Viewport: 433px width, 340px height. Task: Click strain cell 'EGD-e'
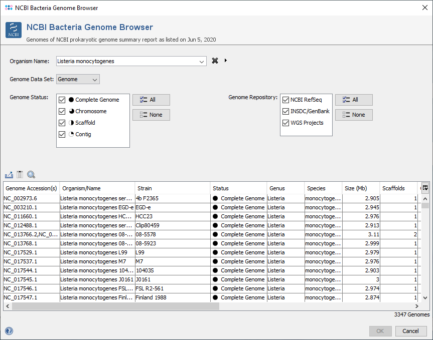coord(173,207)
